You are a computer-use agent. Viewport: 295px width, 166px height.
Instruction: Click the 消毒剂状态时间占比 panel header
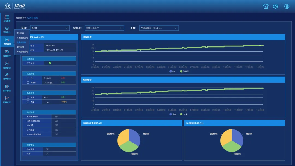click(131, 123)
